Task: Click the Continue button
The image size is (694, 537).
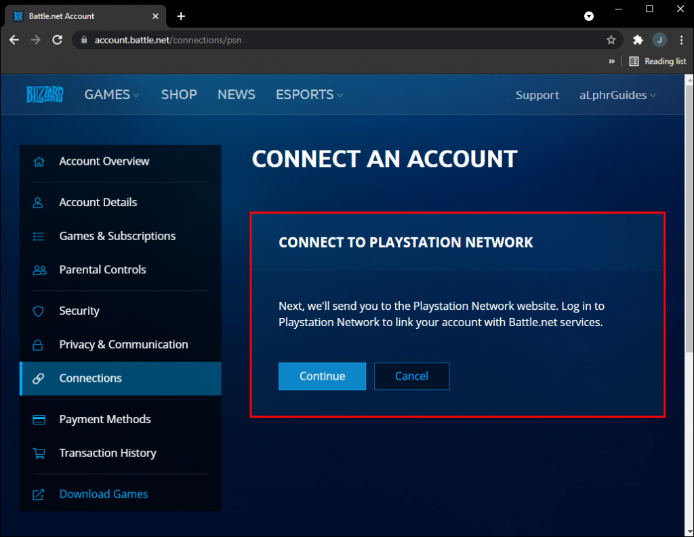Action: coord(322,376)
